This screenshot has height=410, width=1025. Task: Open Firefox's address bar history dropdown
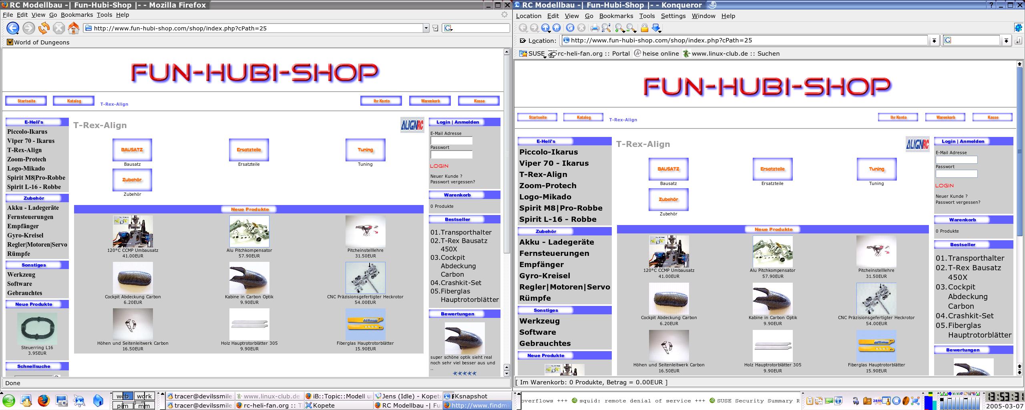pos(426,28)
